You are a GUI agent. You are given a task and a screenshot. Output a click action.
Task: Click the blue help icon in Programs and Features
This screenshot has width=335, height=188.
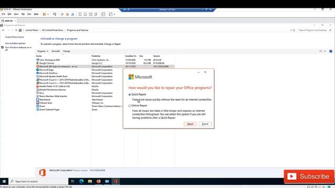pyautogui.click(x=331, y=51)
